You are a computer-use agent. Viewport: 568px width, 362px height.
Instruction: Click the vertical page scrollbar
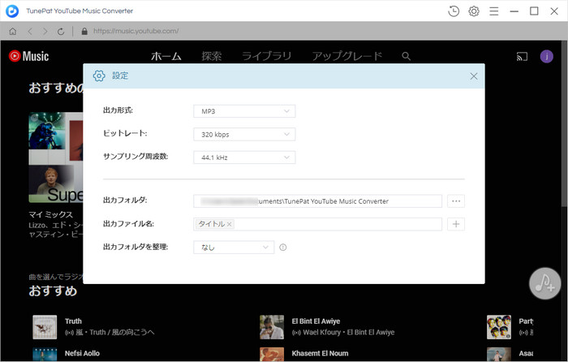(x=565, y=123)
